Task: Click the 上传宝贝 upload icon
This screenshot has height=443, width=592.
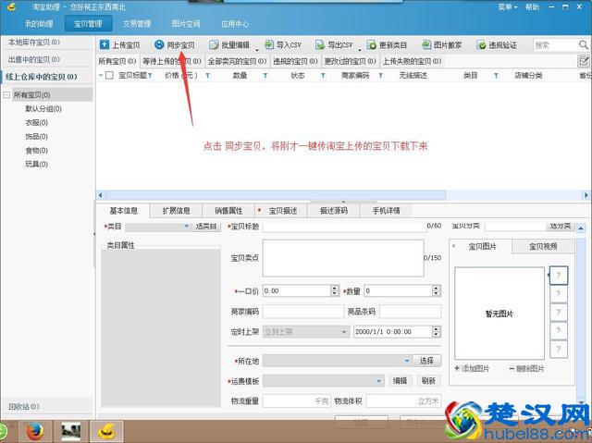Action: tap(105, 45)
